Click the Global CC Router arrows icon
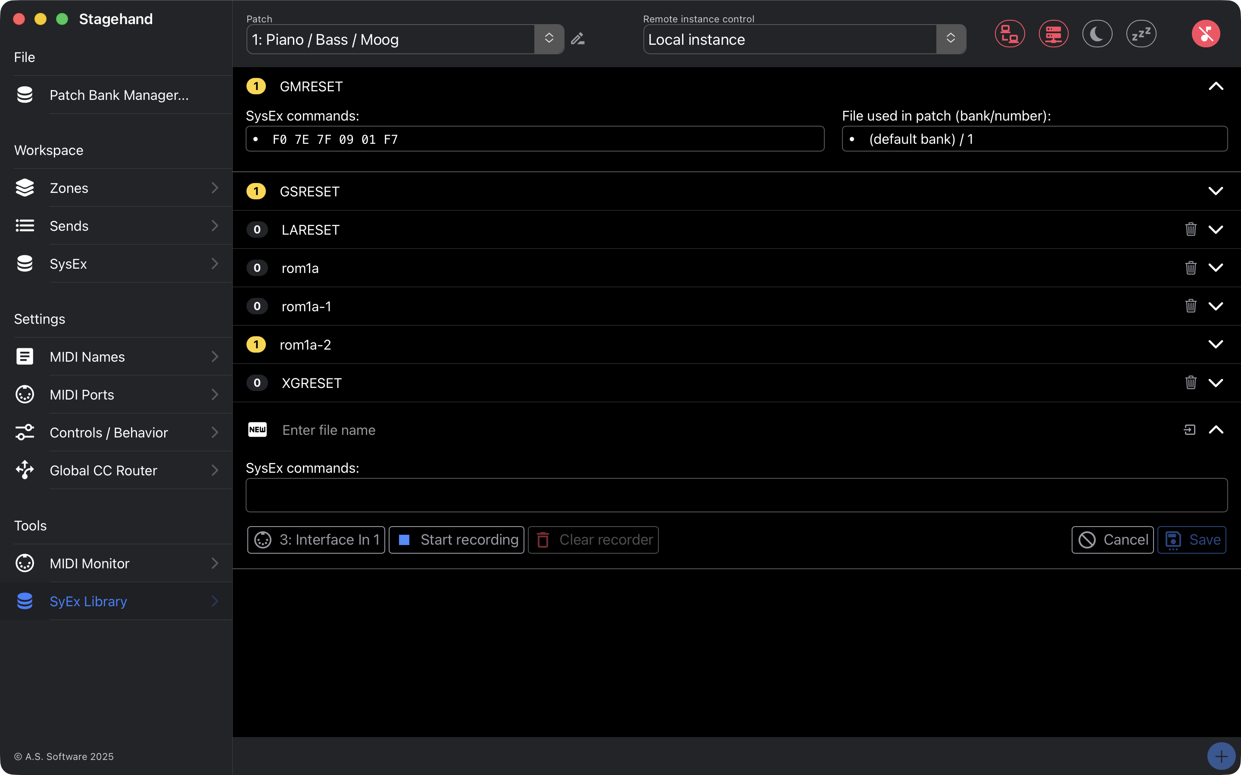The width and height of the screenshot is (1241, 775). (x=25, y=470)
